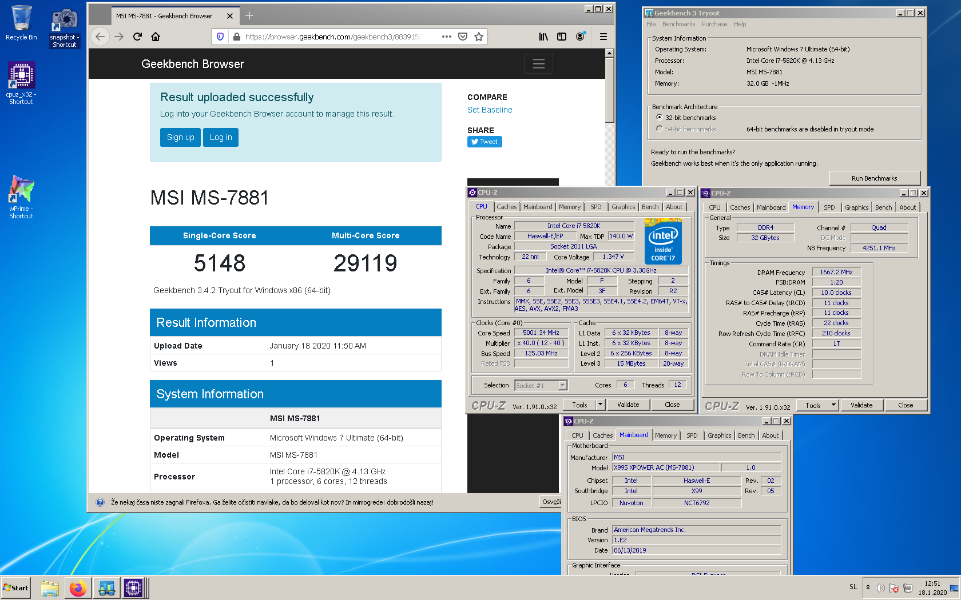Open volume control in system tray
Image resolution: width=961 pixels, height=600 pixels.
click(880, 588)
